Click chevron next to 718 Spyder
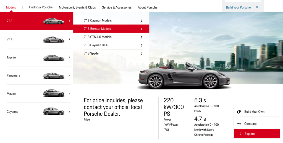Screen dimensions: 283x143 pos(141,54)
